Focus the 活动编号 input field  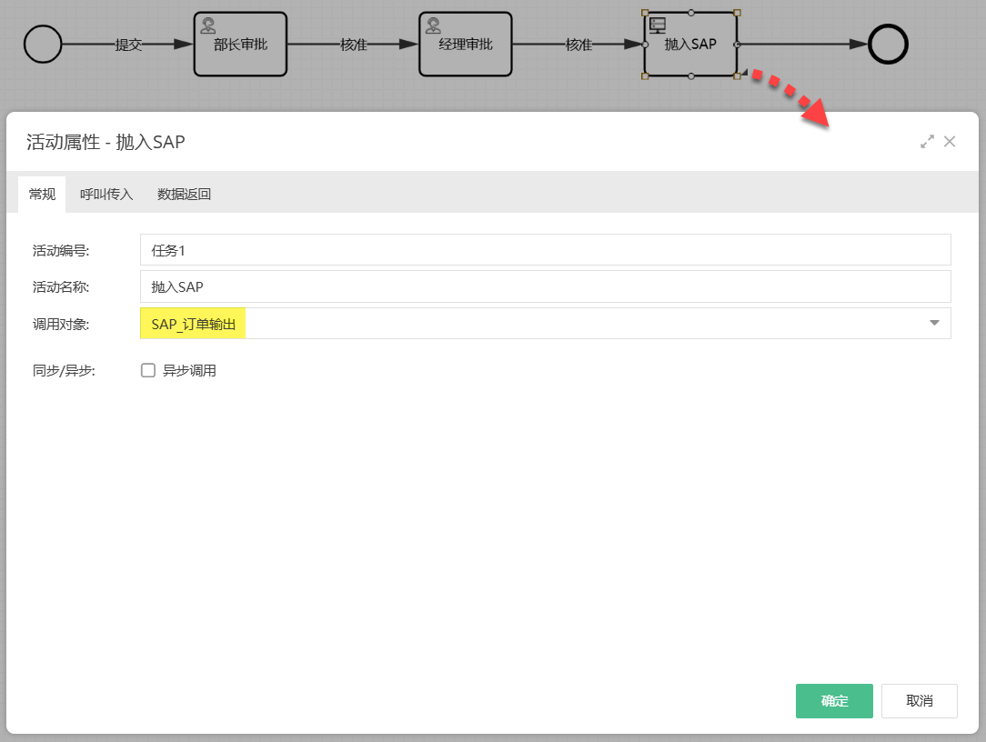pos(545,250)
